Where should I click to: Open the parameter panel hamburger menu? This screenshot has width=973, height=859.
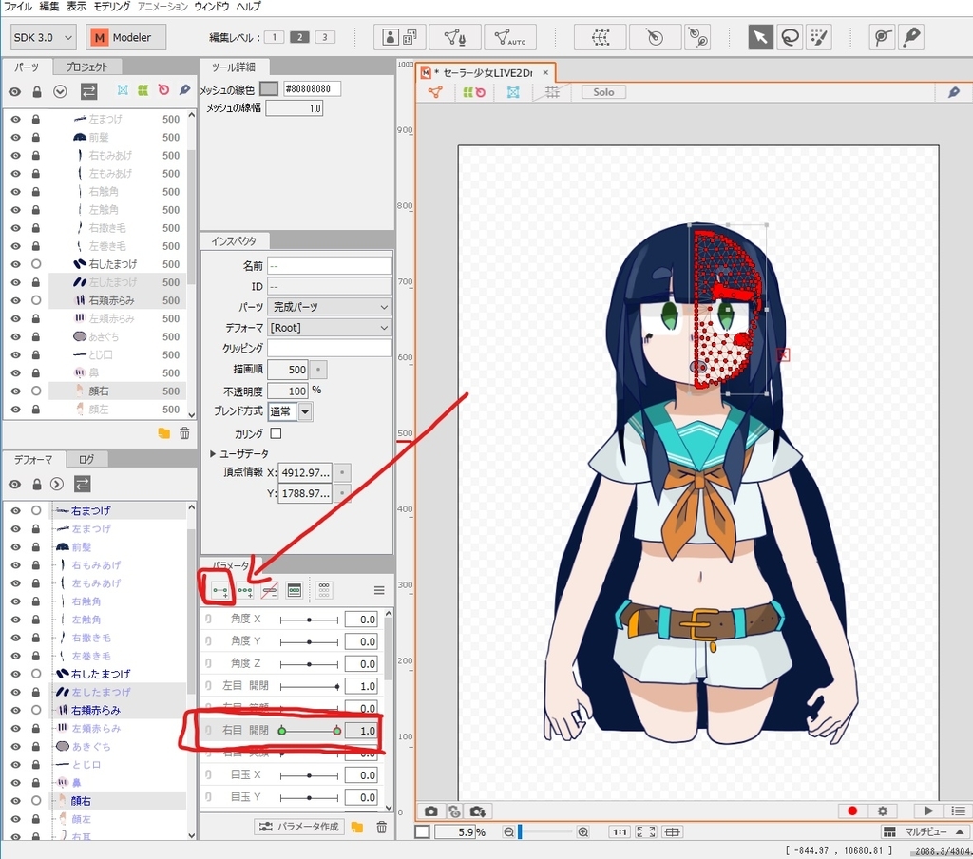click(379, 590)
